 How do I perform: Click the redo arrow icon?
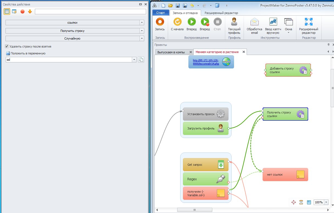pos(205,5)
